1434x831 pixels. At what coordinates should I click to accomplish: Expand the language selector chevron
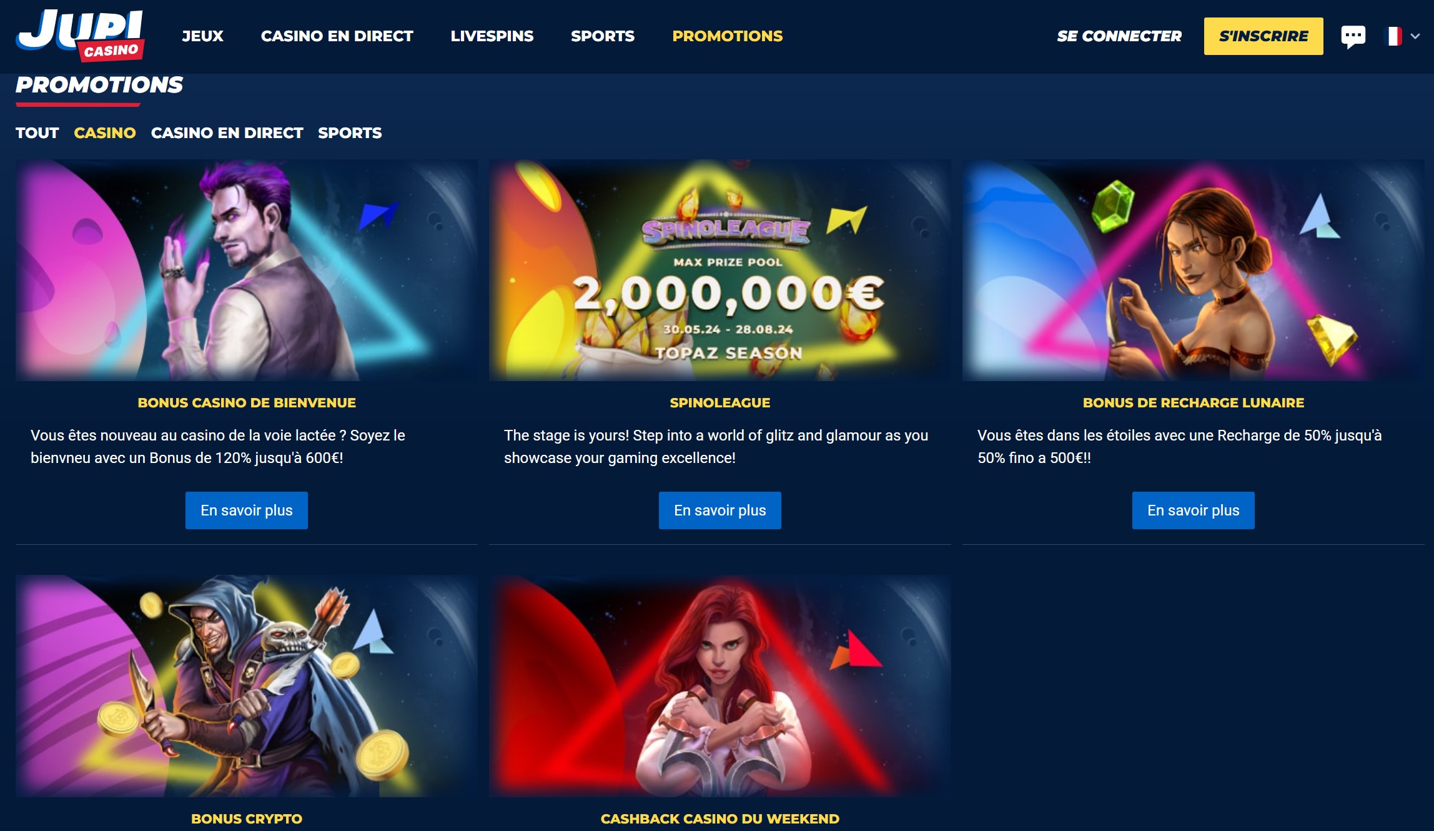click(1415, 36)
